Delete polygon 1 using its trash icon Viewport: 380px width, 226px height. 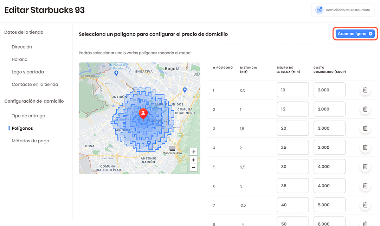pos(365,90)
